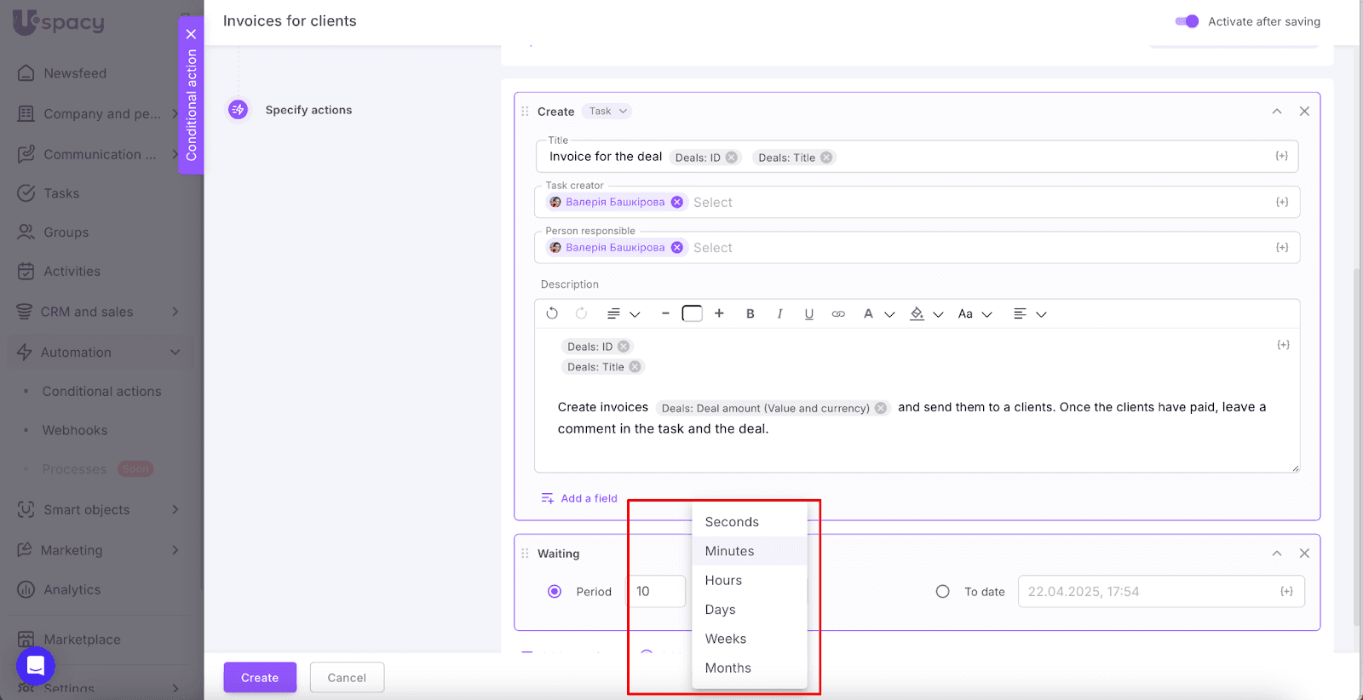This screenshot has width=1363, height=700.
Task: Click the Bold formatting icon
Action: [750, 314]
